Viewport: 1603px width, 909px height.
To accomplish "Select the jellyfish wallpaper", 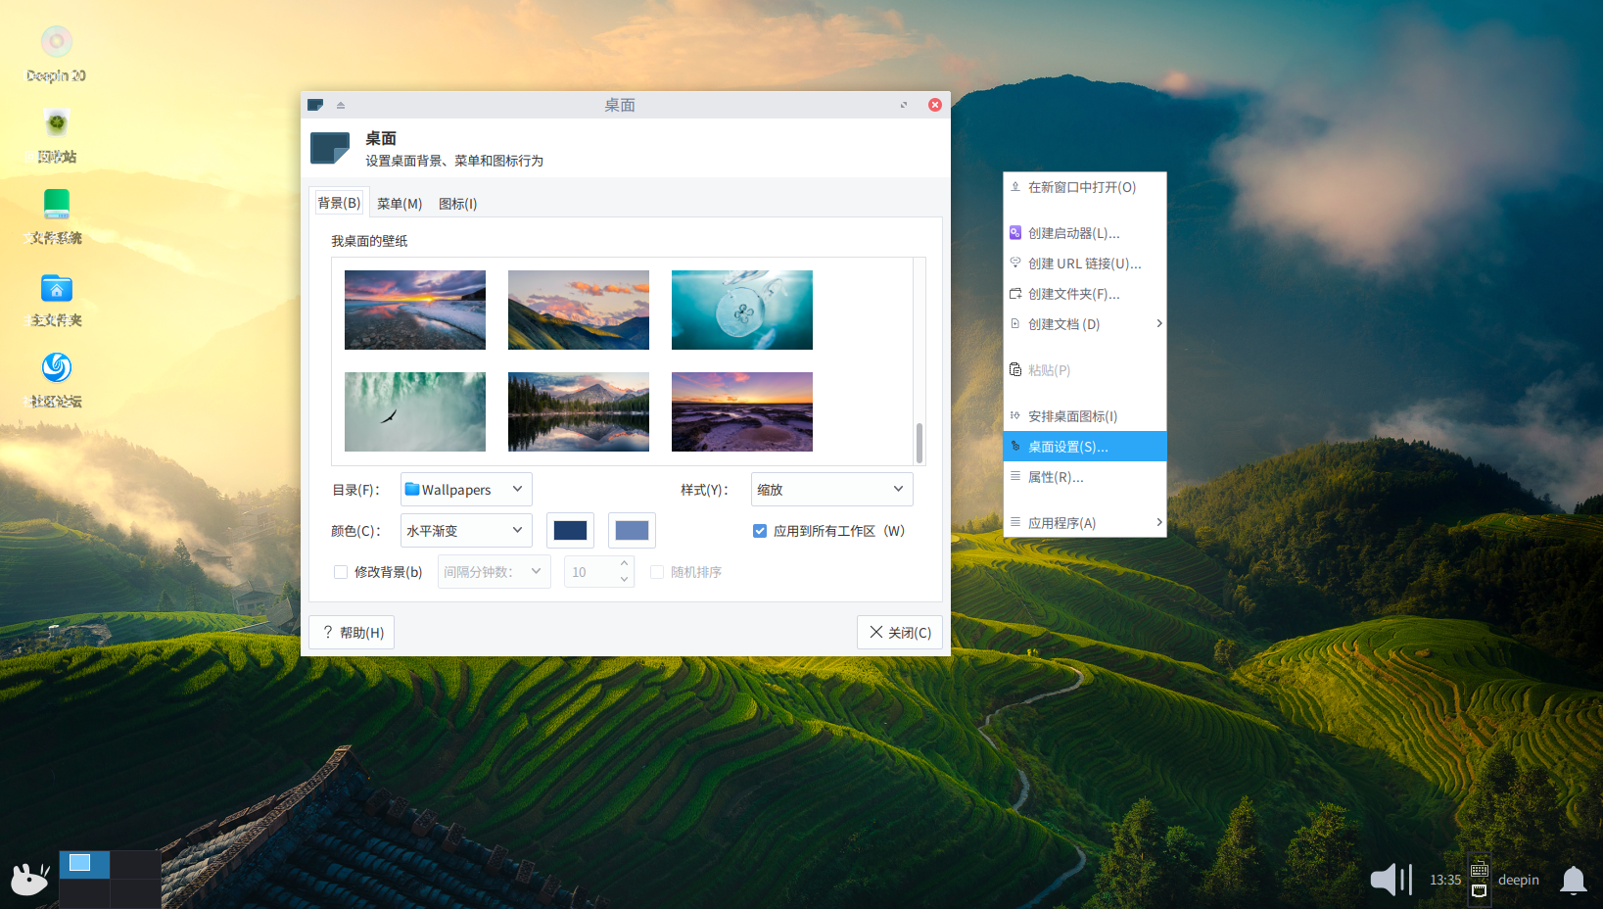I will pyautogui.click(x=742, y=310).
